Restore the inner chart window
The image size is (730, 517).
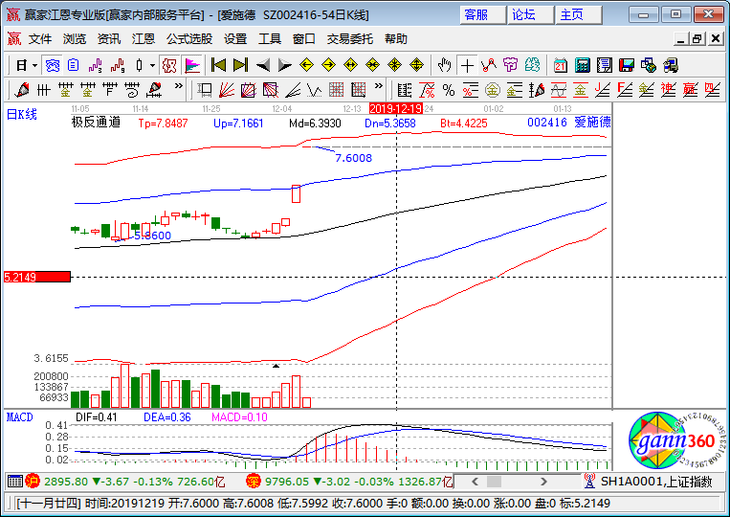(697, 39)
